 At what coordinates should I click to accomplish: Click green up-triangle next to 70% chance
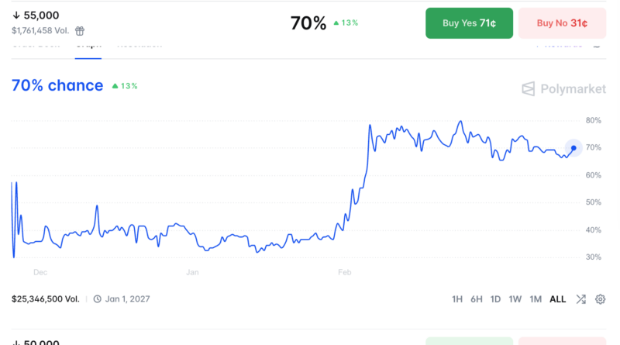tap(115, 85)
